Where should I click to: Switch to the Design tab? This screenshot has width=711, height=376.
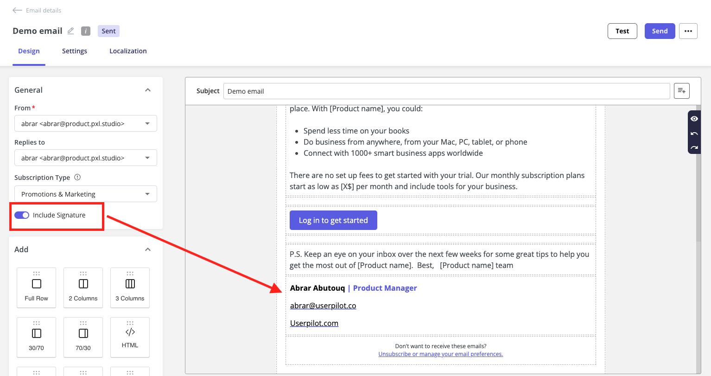pyautogui.click(x=29, y=51)
